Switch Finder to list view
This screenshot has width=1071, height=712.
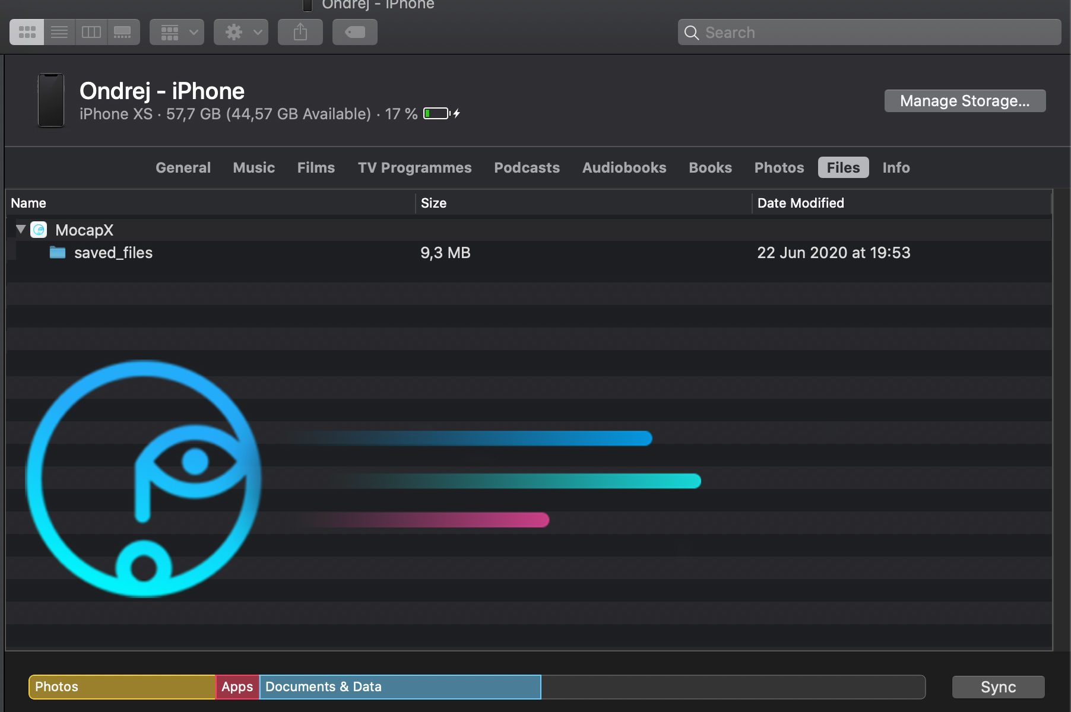59,32
